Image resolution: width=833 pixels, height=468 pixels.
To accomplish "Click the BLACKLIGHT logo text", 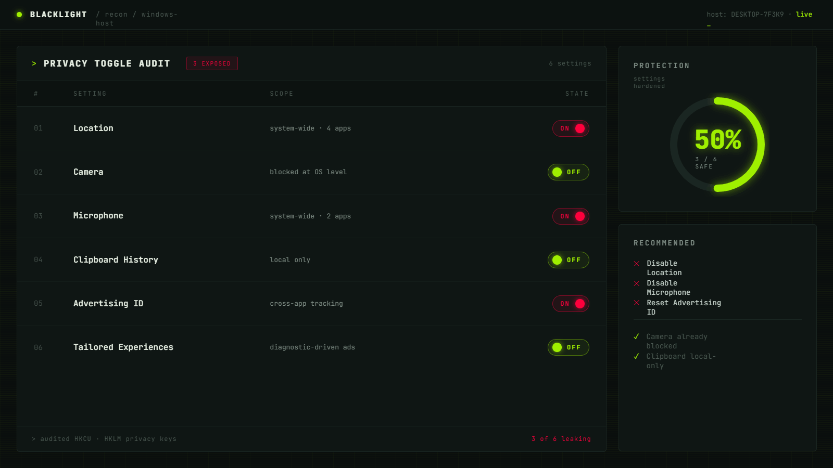I will [x=58, y=15].
